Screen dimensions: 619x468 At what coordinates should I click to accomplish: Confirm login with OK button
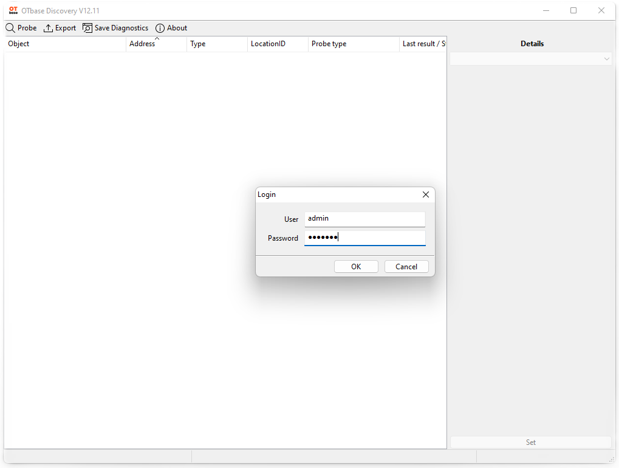[356, 267]
